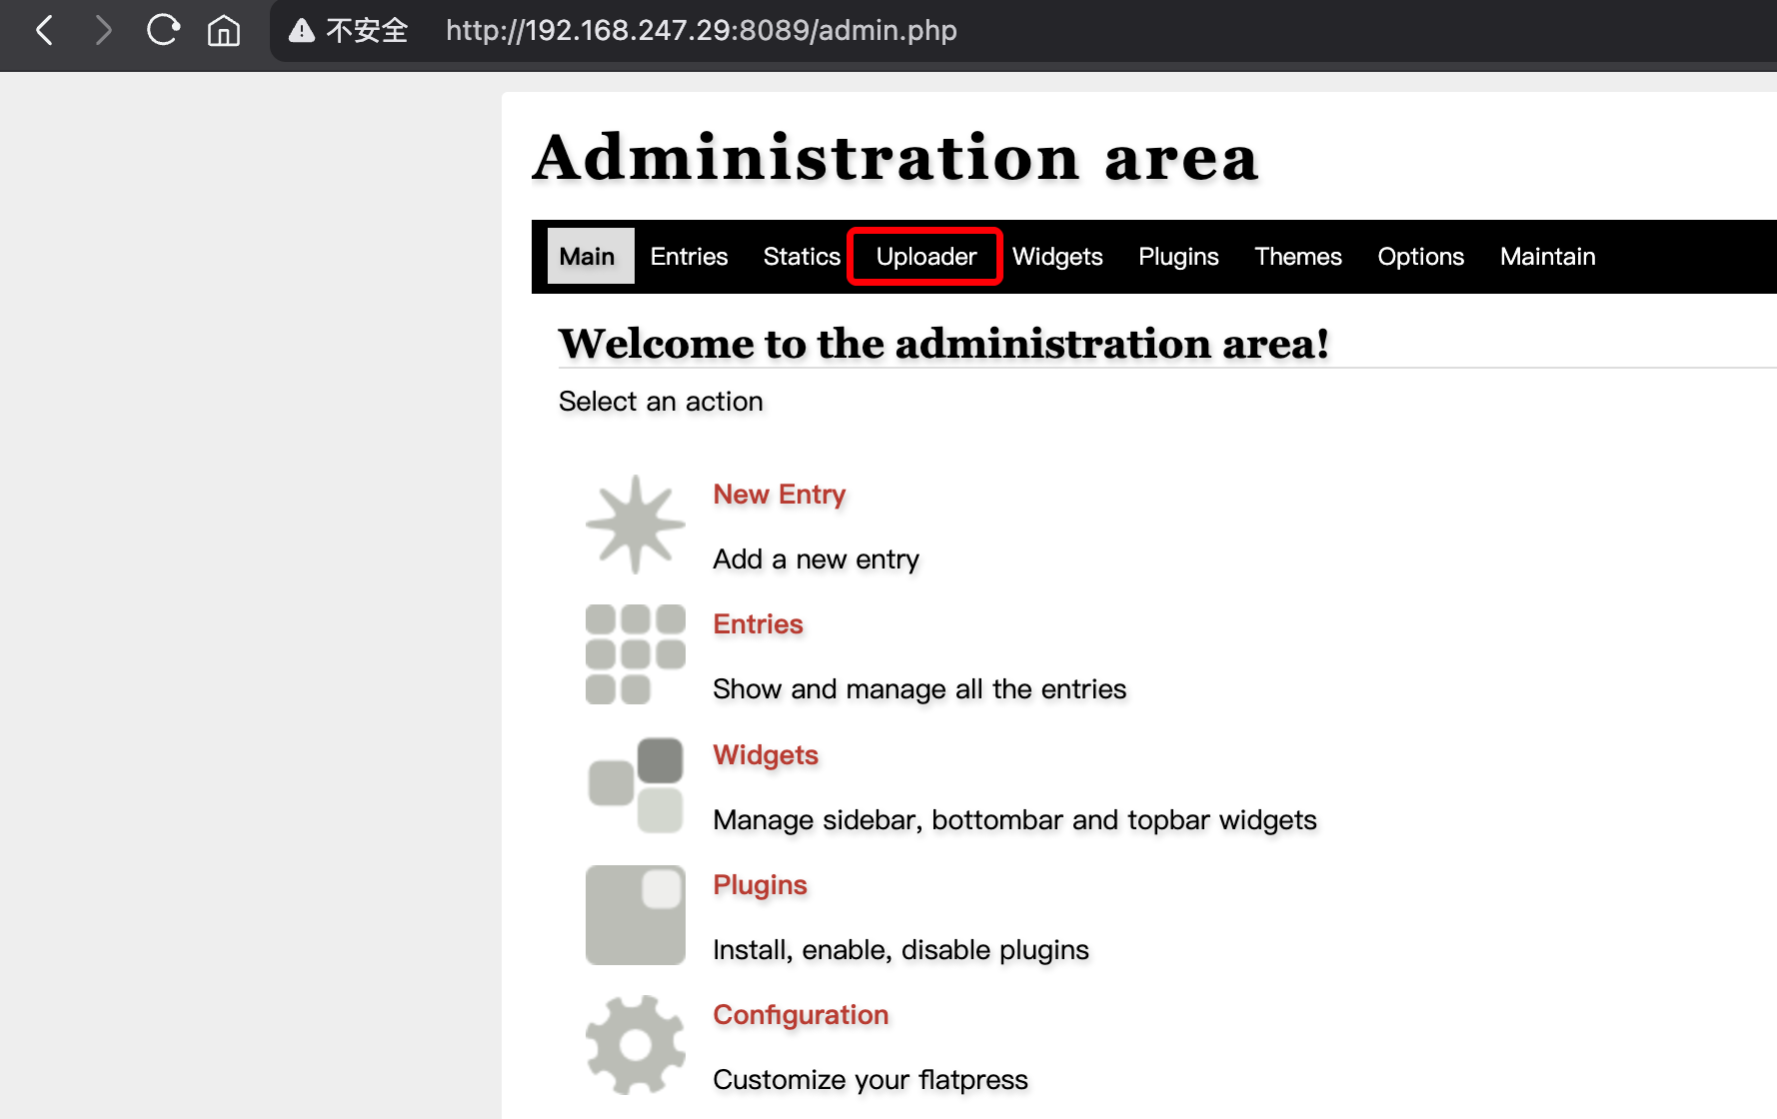Click the insecure connection warning icon
This screenshot has width=1777, height=1119.
pos(301,31)
